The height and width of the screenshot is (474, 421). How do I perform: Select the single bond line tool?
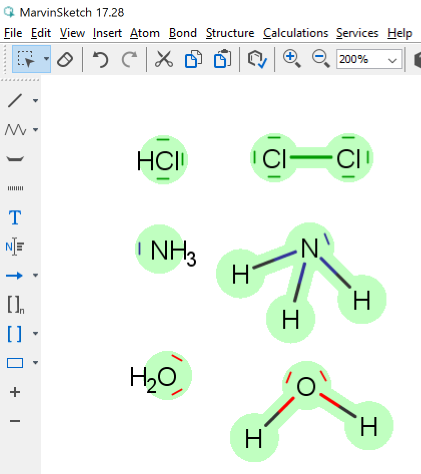(15, 101)
